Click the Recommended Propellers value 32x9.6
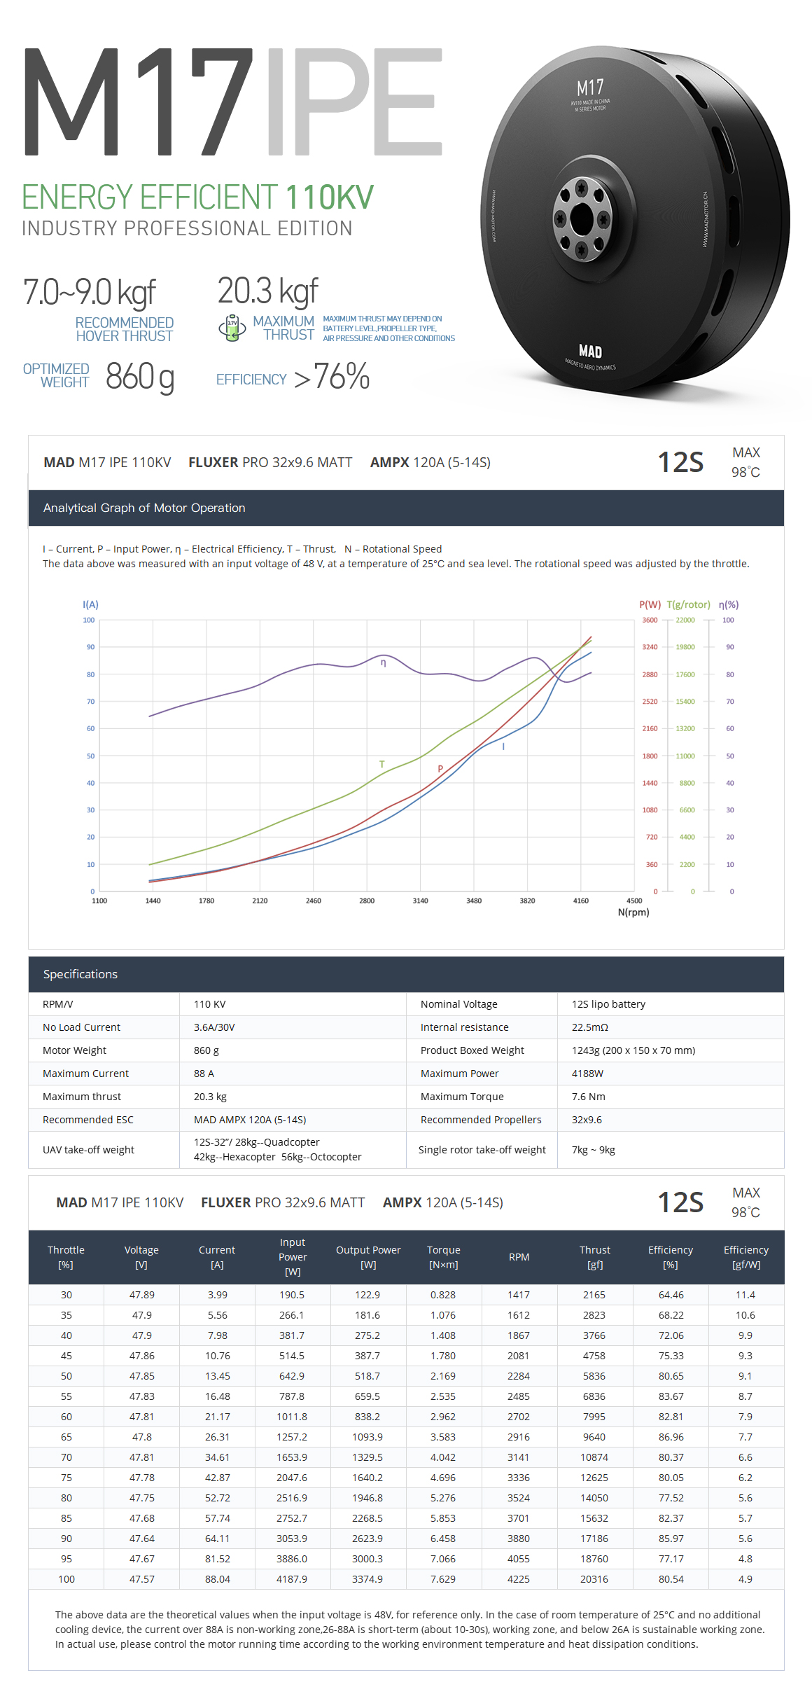812x1694 pixels. click(587, 1120)
